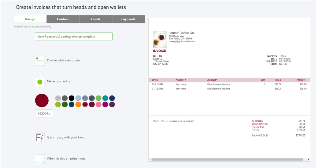Image resolution: width=316 pixels, height=168 pixels.
Task: Select the navy blue color swatch
Action: (x=112, y=98)
